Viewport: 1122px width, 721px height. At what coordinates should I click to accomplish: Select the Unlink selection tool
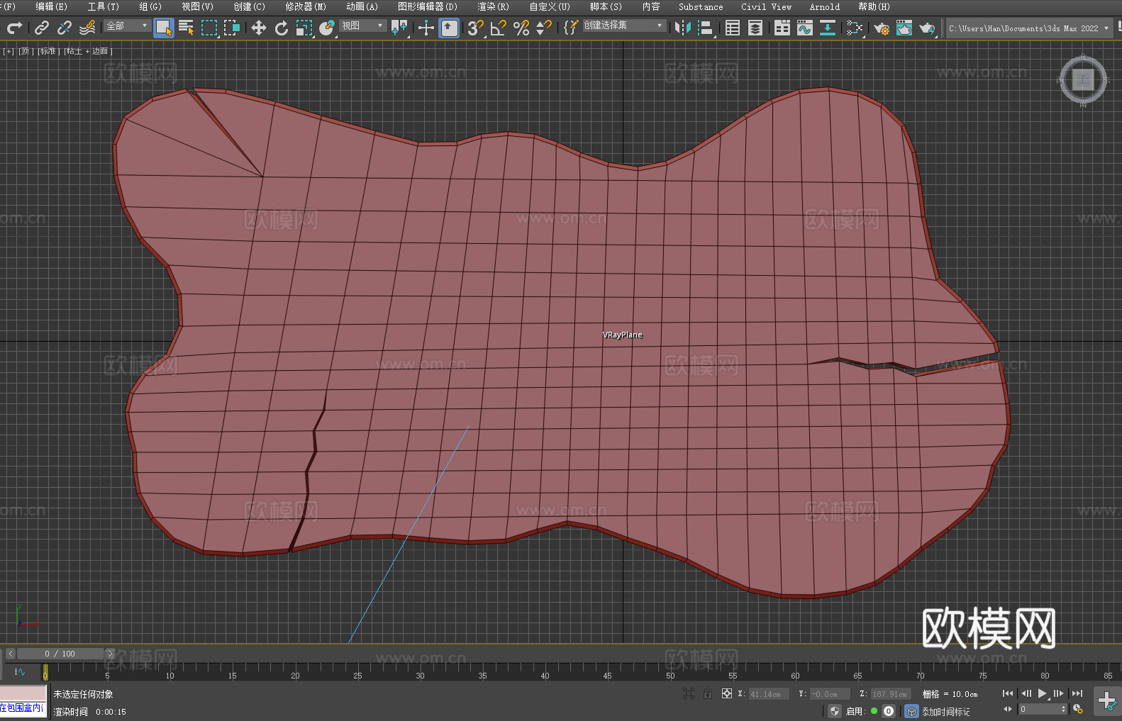point(65,28)
